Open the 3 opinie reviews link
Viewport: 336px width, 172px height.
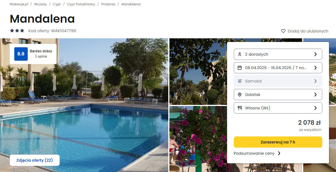[x=41, y=56]
